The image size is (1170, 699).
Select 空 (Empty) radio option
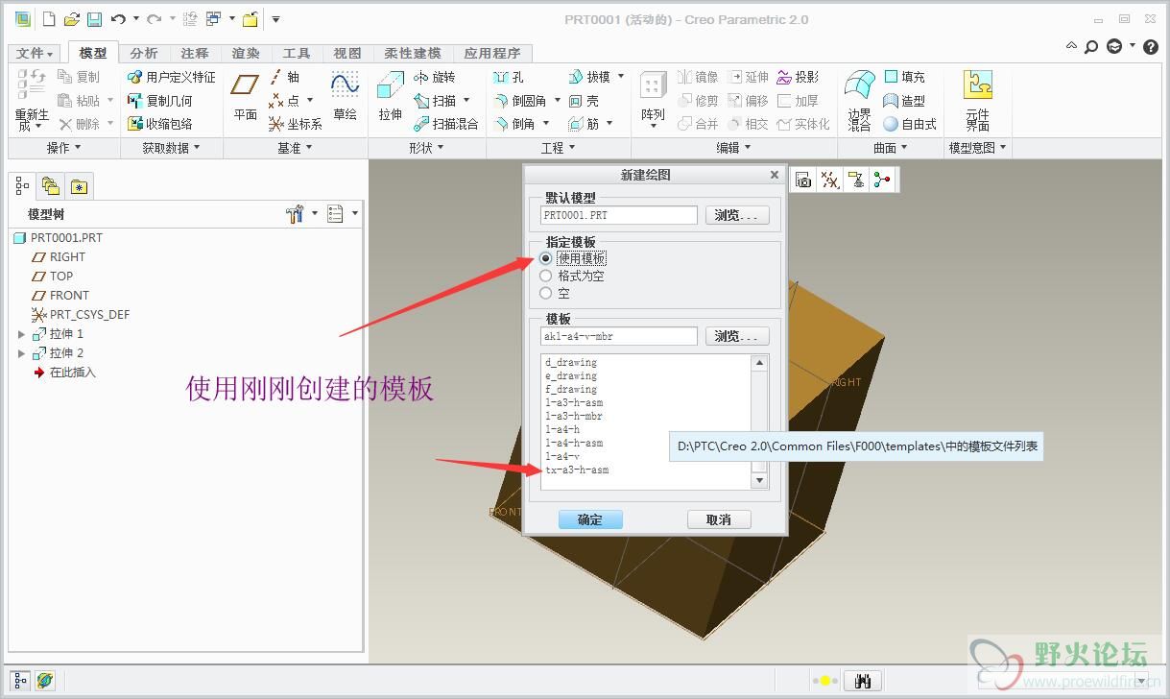pyautogui.click(x=546, y=293)
